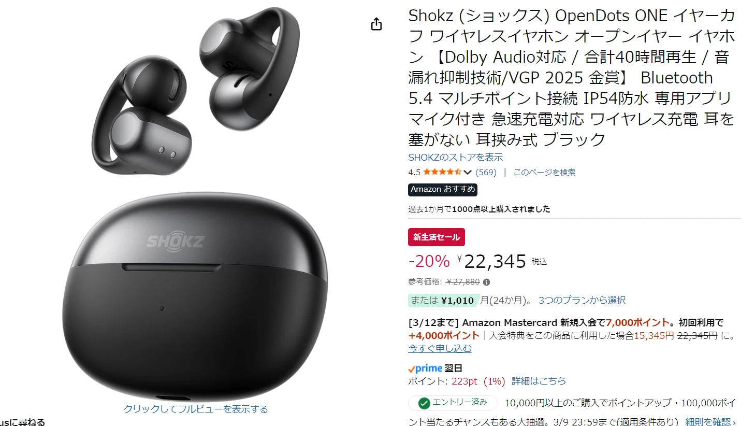Screen dimensions: 755x426
Task: Click the 'エントリー済み' entry status pill
Action: (453, 403)
